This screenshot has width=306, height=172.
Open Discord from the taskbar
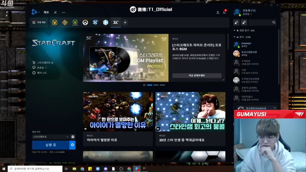click(x=106, y=169)
